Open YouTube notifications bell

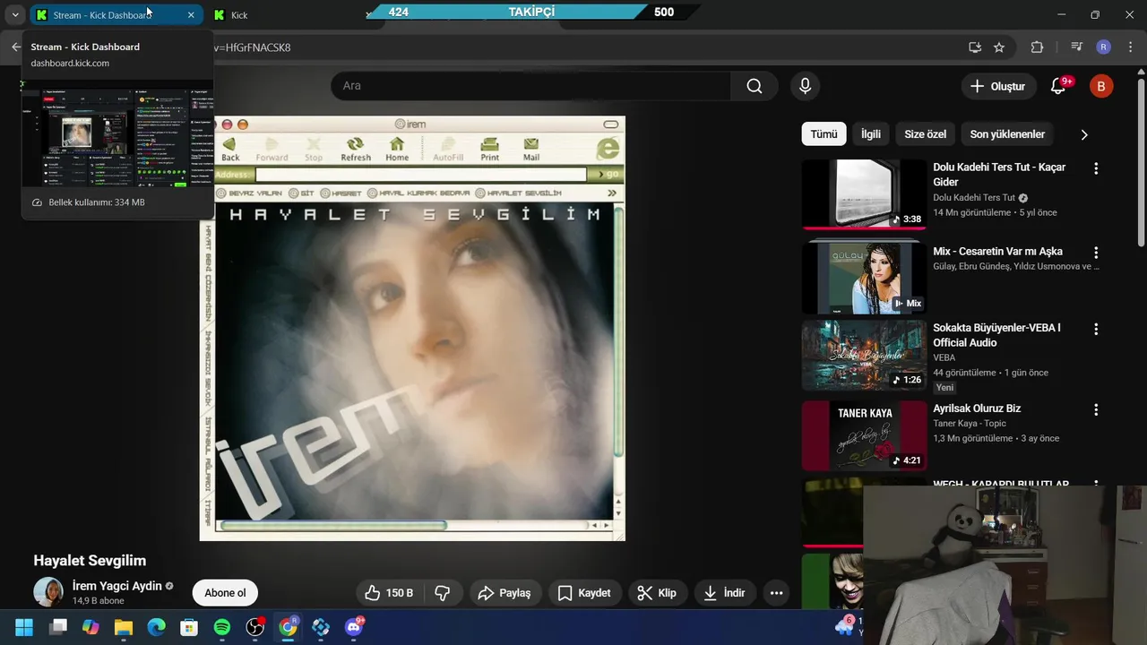tap(1058, 86)
